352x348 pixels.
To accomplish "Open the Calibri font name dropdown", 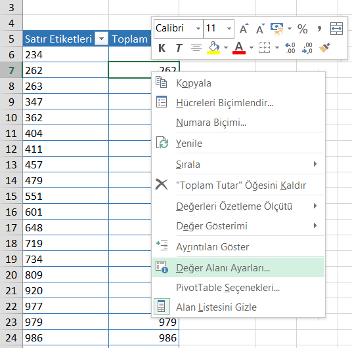I will point(198,28).
